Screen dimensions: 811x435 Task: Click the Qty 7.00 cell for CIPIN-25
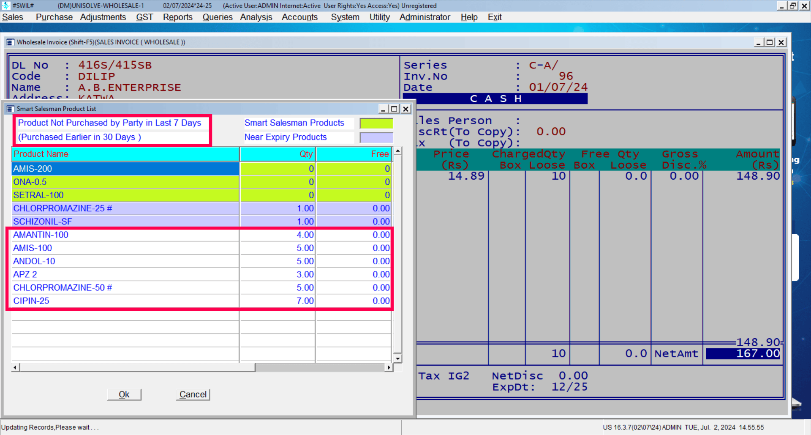278,301
